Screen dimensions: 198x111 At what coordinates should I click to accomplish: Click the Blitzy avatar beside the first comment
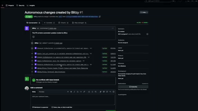pyautogui.click(x=27, y=28)
